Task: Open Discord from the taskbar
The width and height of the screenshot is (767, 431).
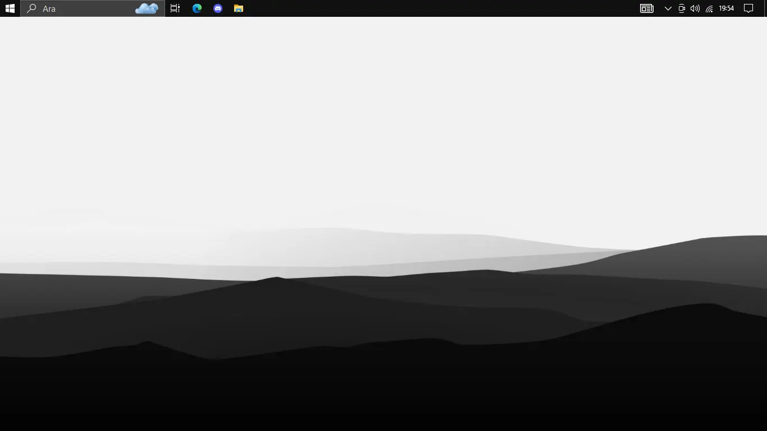Action: coord(218,8)
